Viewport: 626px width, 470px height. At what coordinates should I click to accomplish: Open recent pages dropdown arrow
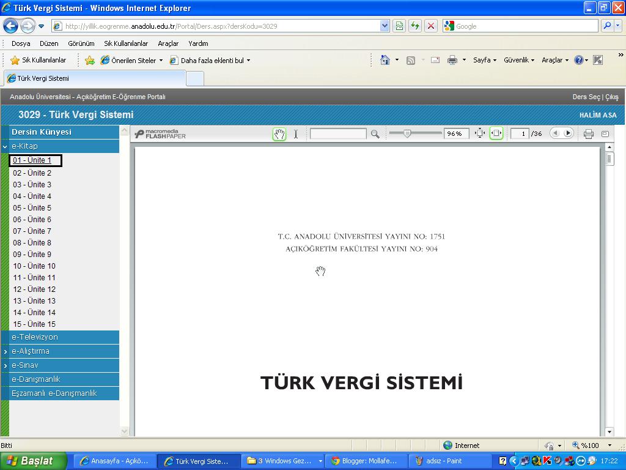click(x=41, y=26)
